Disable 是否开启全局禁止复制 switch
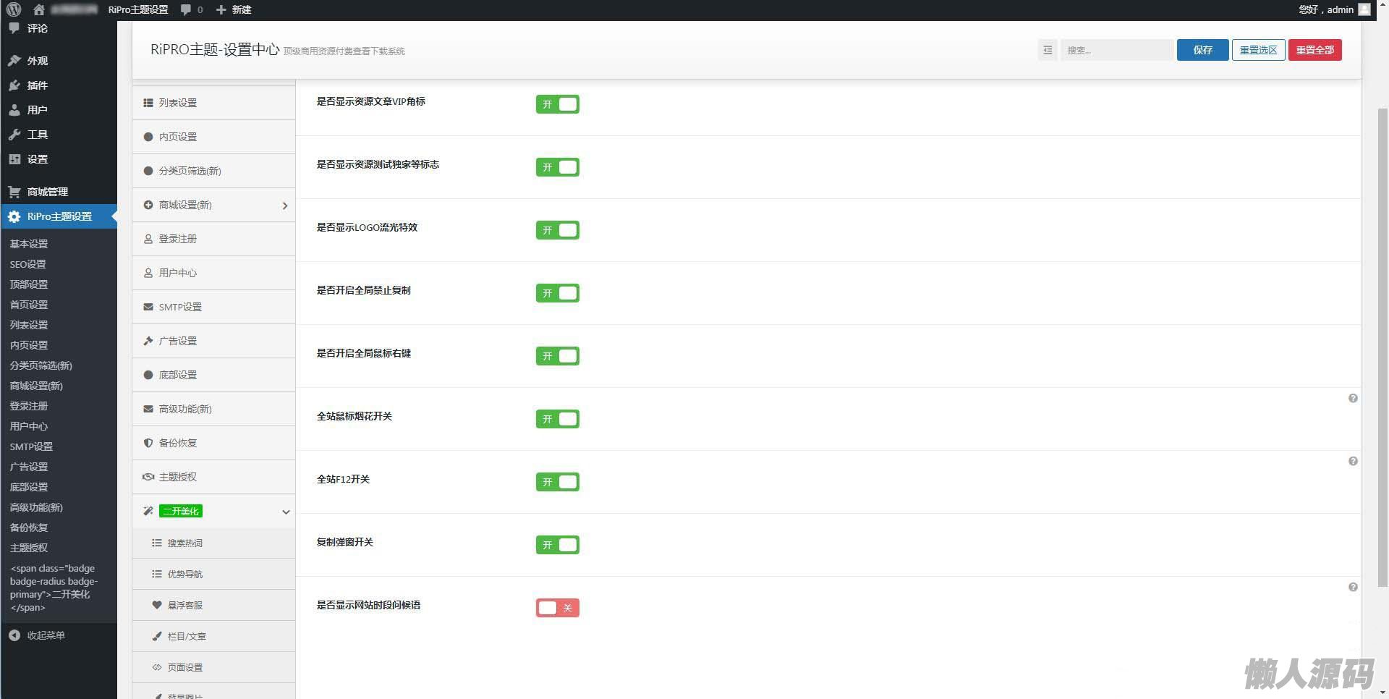 (x=558, y=293)
